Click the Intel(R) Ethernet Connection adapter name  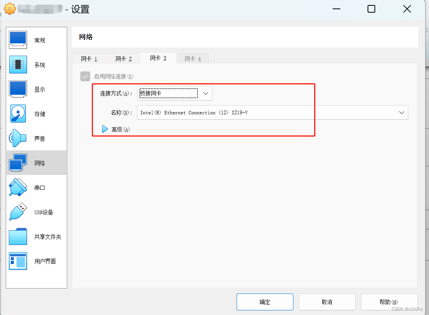pyautogui.click(x=194, y=113)
